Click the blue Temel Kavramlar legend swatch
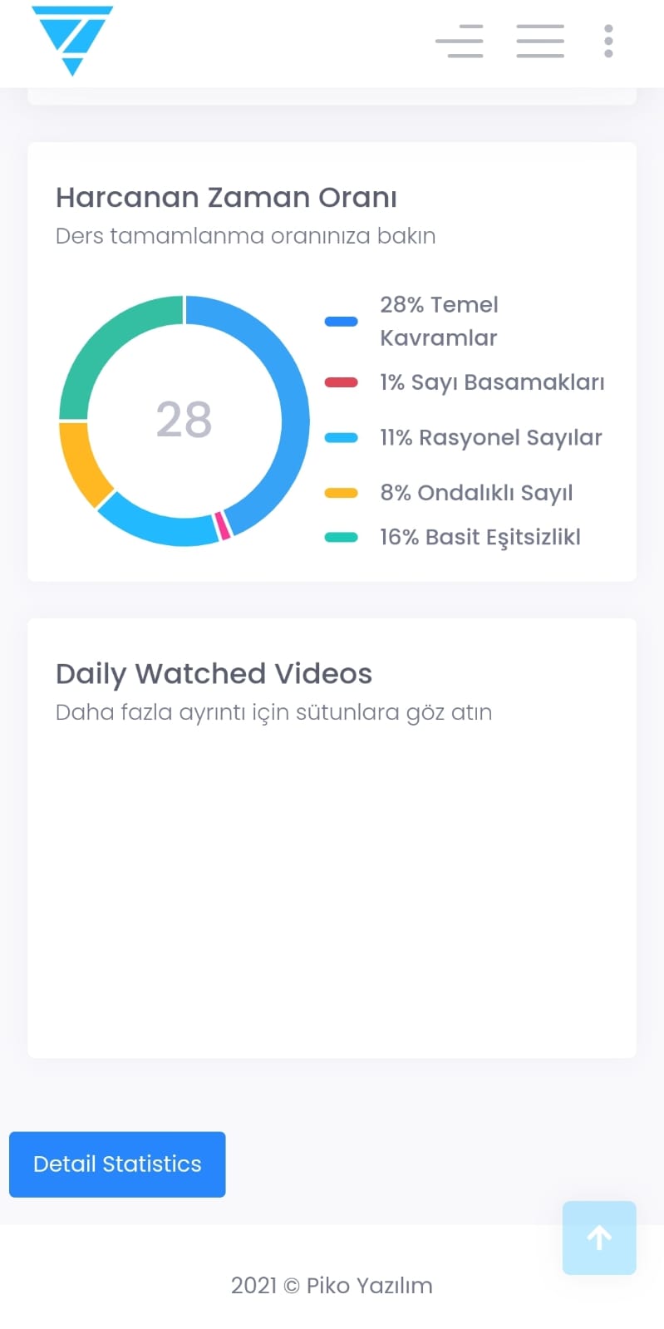664x1329 pixels. point(341,322)
